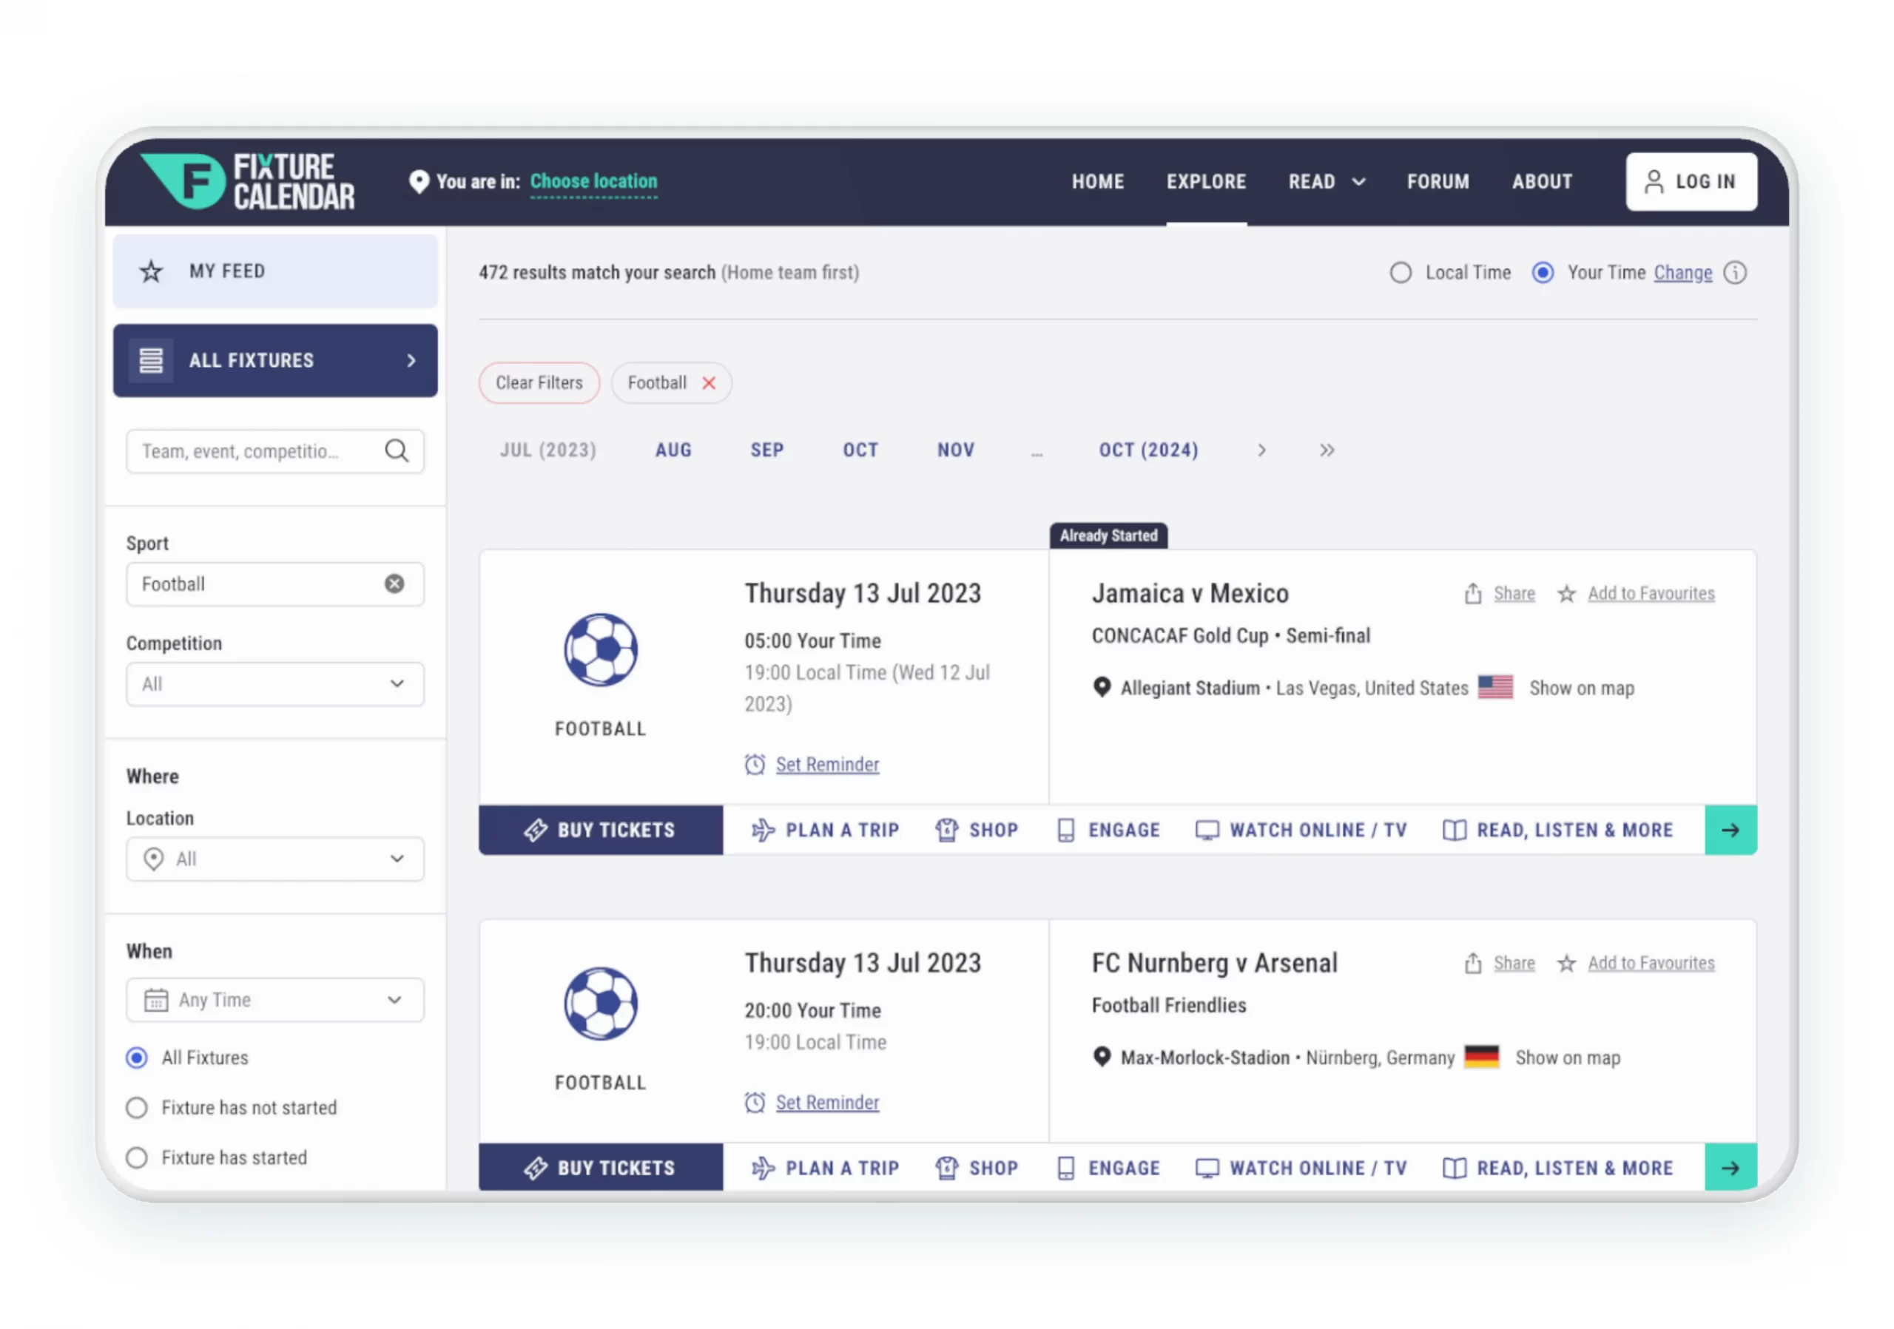This screenshot has width=1894, height=1329.
Task: Switch to the NOV month tab
Action: coord(955,450)
